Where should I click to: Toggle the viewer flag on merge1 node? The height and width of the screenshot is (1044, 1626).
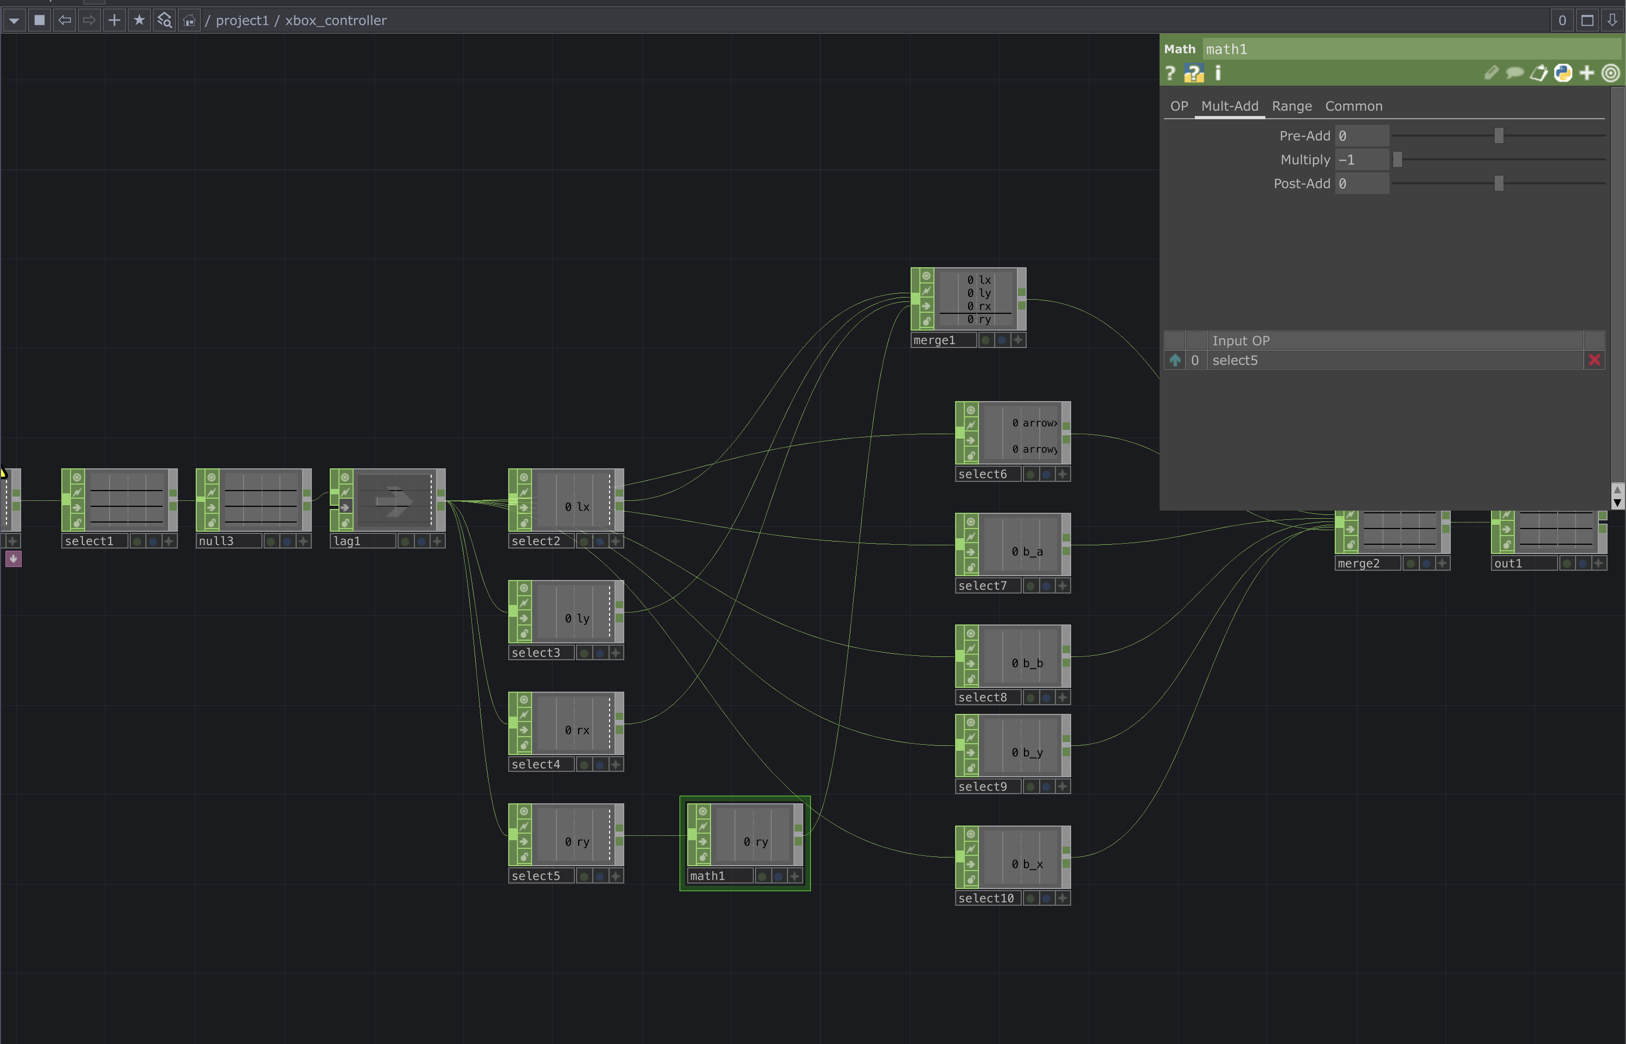pos(926,276)
